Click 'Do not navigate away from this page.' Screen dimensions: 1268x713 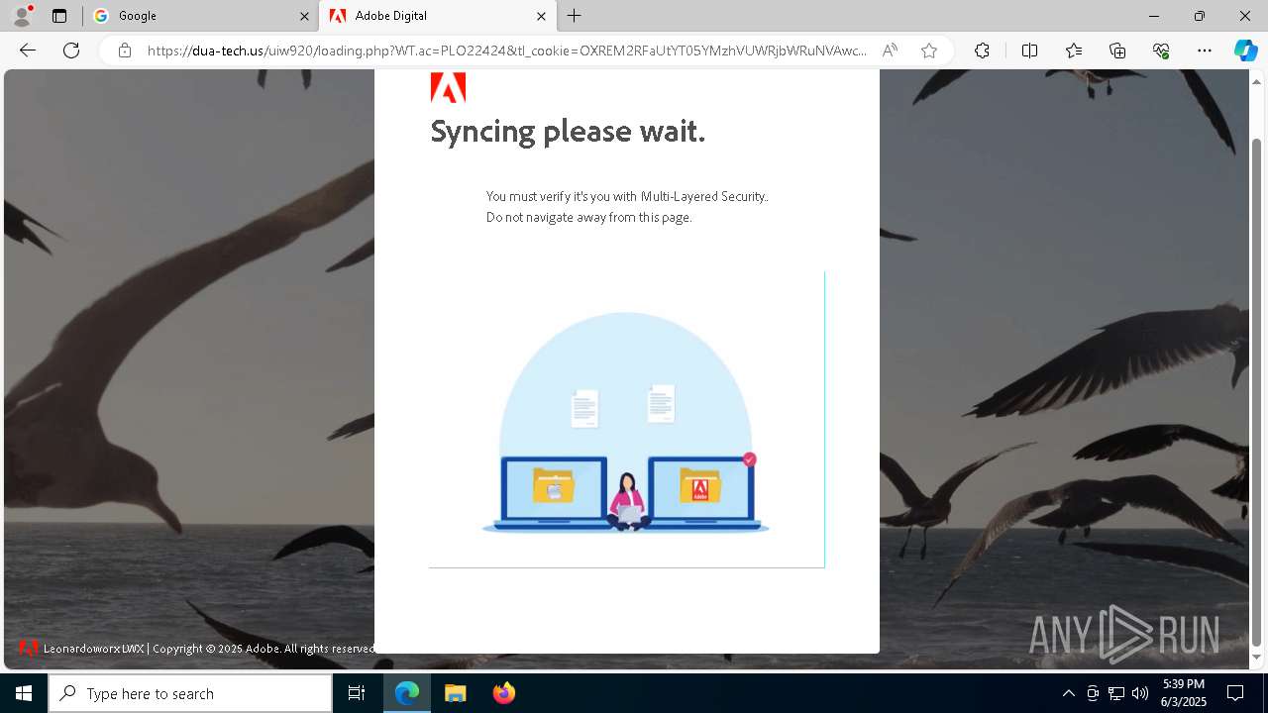(x=588, y=217)
